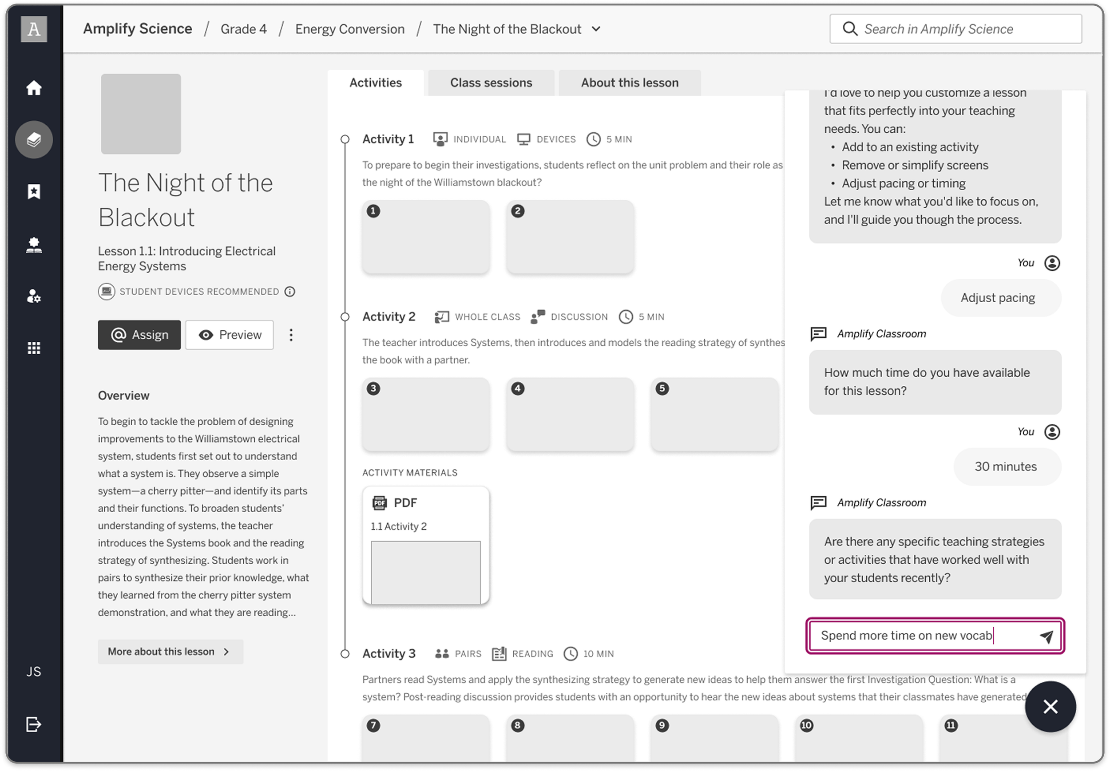Screen dimensions: 1110x771
Task: Open screen thumbnail 7 in Activity 3
Action: coord(426,738)
